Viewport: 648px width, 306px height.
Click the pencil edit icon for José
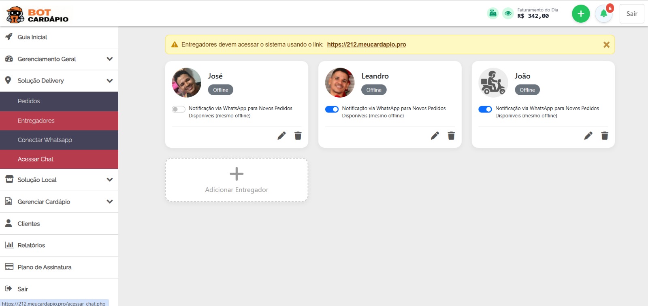(x=281, y=136)
